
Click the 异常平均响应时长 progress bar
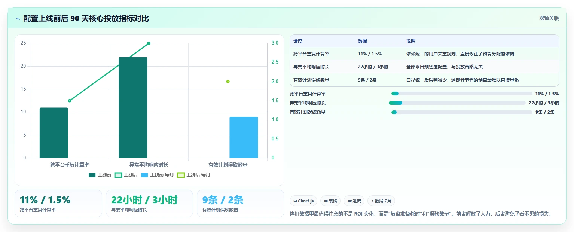pyautogui.click(x=457, y=103)
